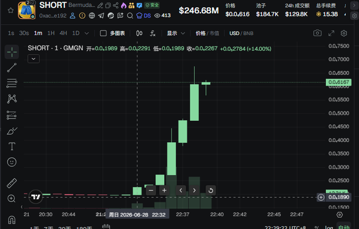Switch to the 1D timeframe
Screen dimensions: 359x229
pos(76,33)
